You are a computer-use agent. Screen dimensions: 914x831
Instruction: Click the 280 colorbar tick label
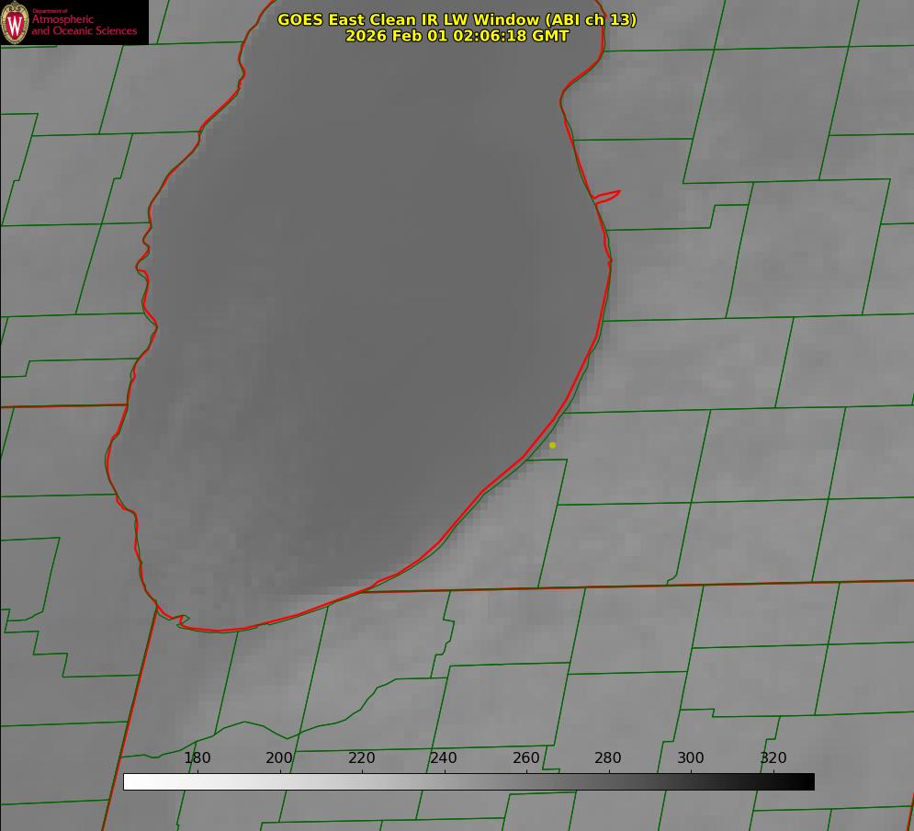[x=608, y=757]
